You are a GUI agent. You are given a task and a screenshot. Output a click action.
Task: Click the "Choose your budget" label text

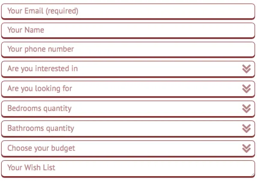(x=41, y=148)
